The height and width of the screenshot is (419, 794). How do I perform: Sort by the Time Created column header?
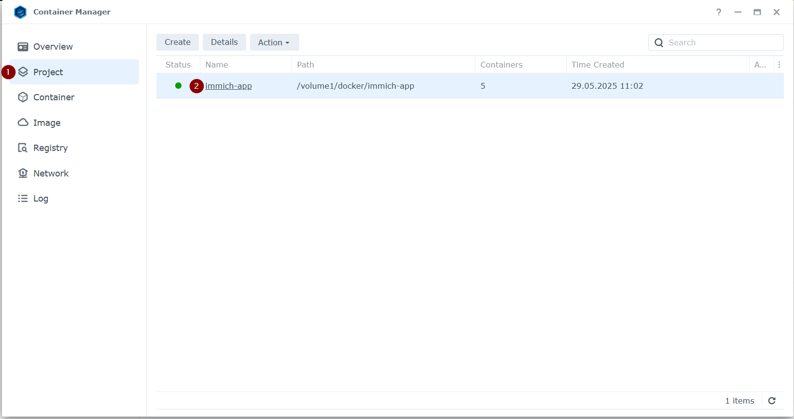point(657,65)
